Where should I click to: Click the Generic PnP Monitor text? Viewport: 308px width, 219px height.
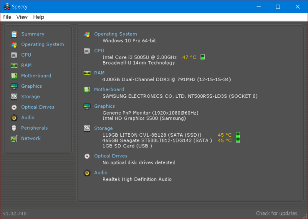tap(151, 113)
